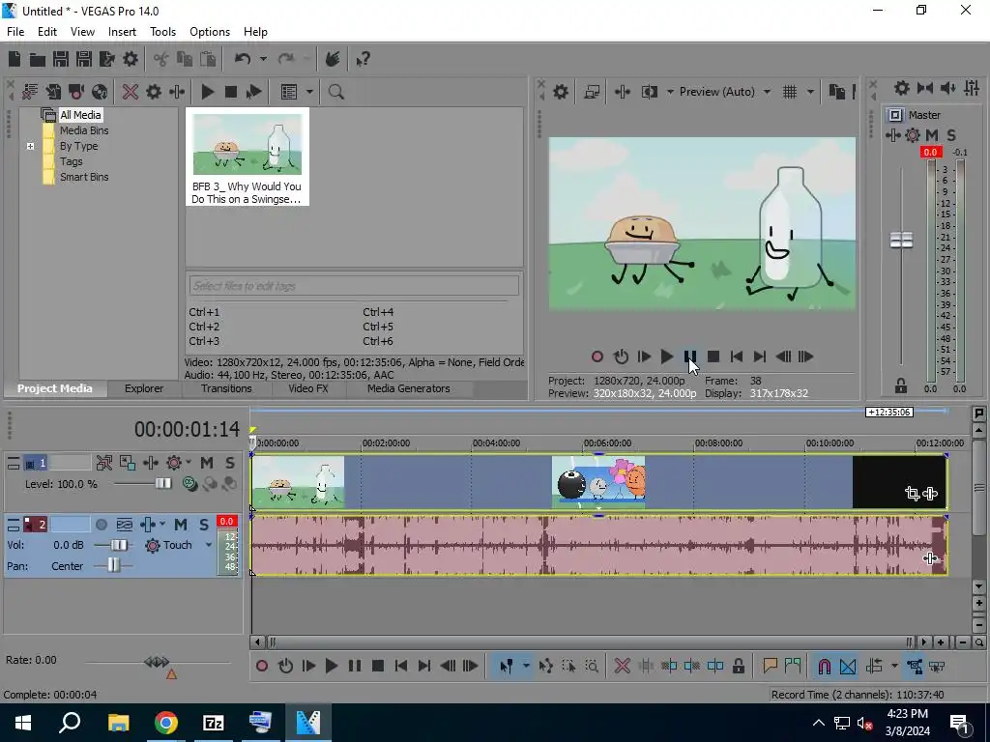Toggle Arm for Record on audio track 2
The image size is (990, 742).
click(x=101, y=525)
